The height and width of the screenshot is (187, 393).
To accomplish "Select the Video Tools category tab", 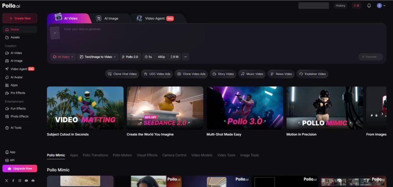I will [x=226, y=155].
